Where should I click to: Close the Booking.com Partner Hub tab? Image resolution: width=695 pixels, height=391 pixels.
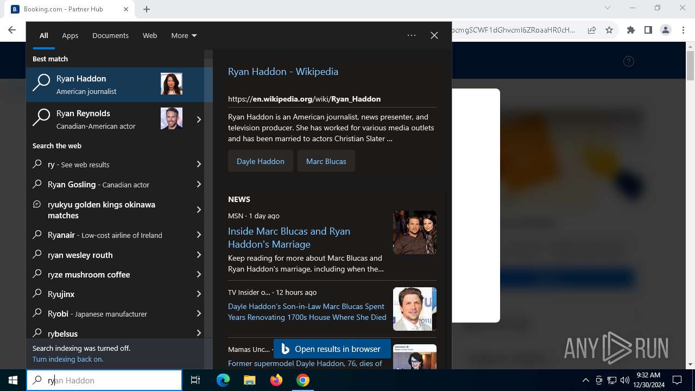point(126,9)
